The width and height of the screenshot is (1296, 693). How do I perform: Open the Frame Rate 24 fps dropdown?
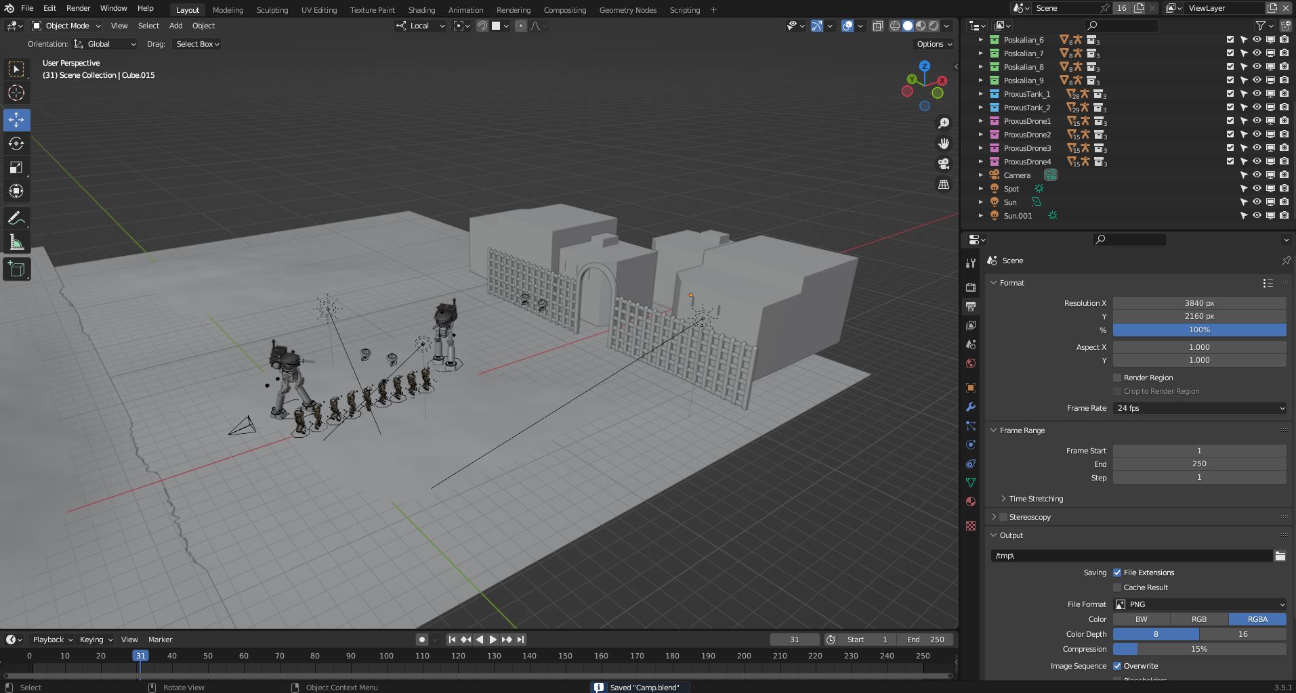point(1199,408)
